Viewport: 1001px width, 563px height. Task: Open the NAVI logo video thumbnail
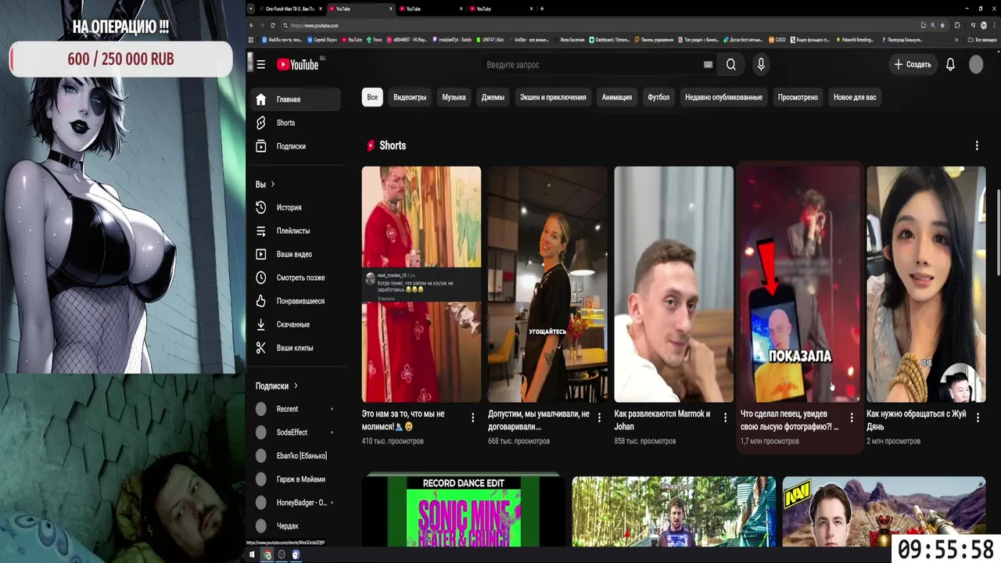pyautogui.click(x=884, y=511)
